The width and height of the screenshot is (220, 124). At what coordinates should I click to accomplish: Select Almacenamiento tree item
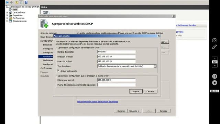[20, 21]
